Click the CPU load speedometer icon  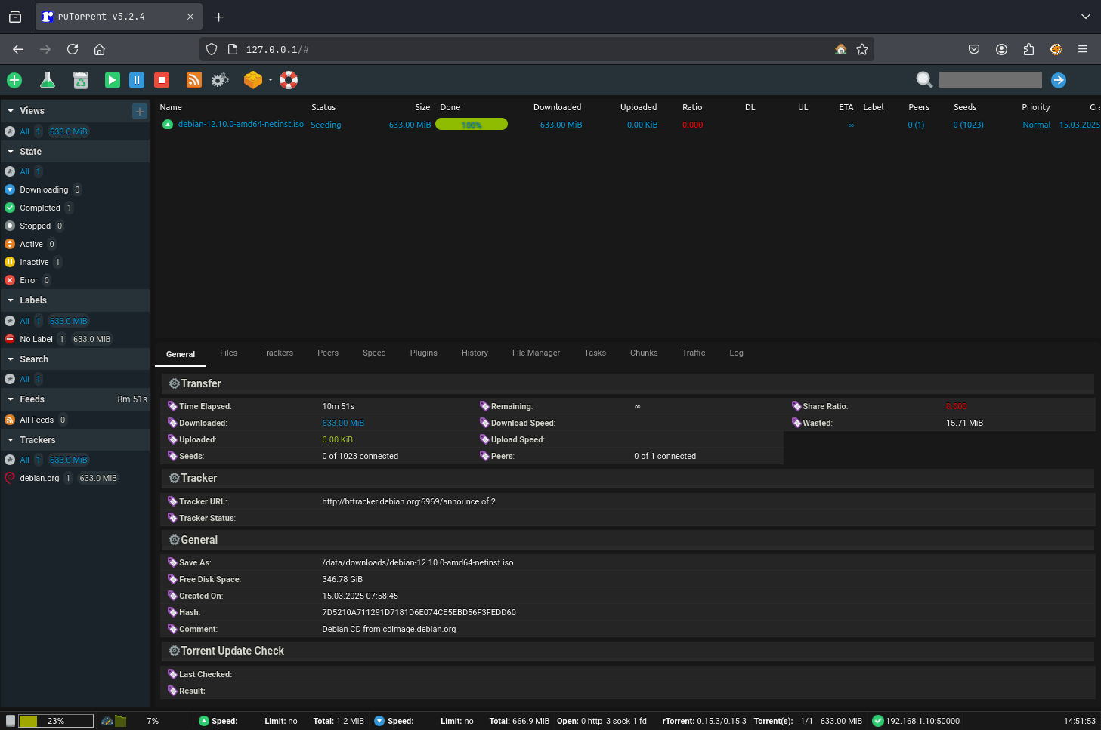click(x=107, y=721)
